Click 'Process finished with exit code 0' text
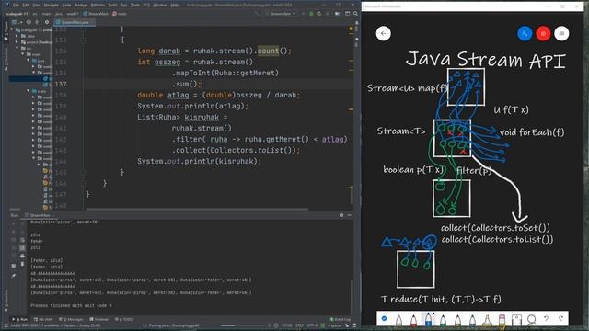 click(x=71, y=305)
